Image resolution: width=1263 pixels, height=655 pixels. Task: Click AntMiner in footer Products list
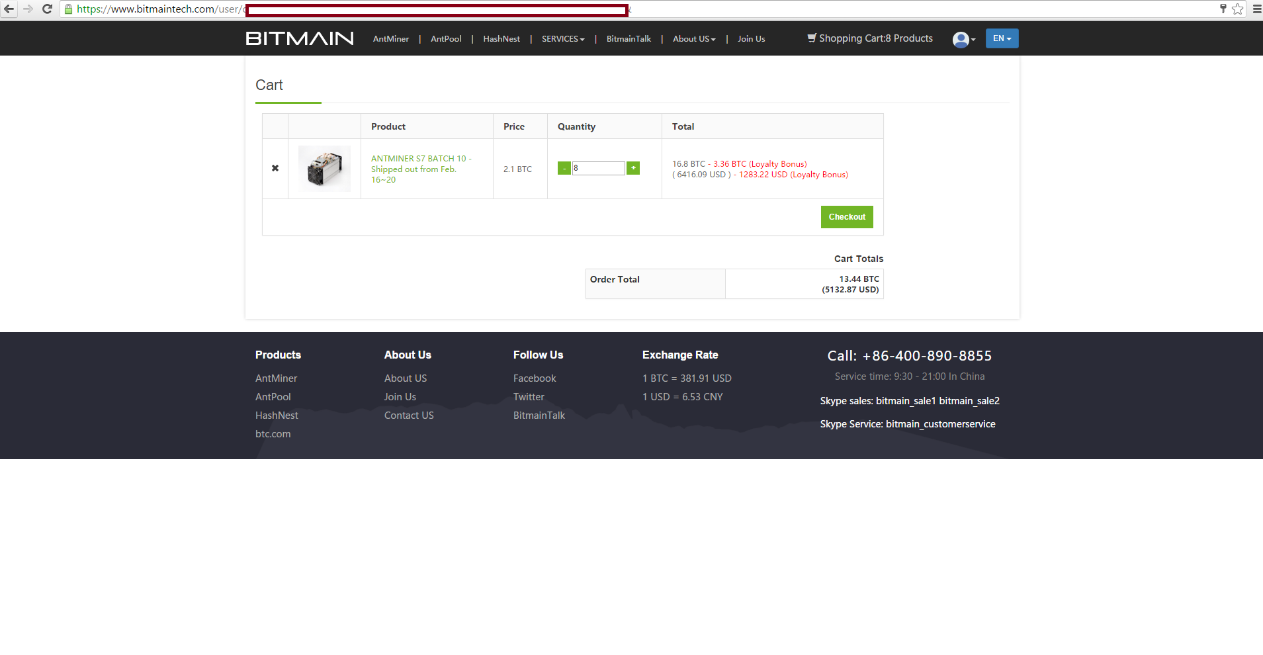(276, 378)
